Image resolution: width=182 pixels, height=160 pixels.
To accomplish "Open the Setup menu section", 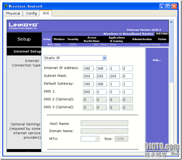I will [x=47, y=39].
